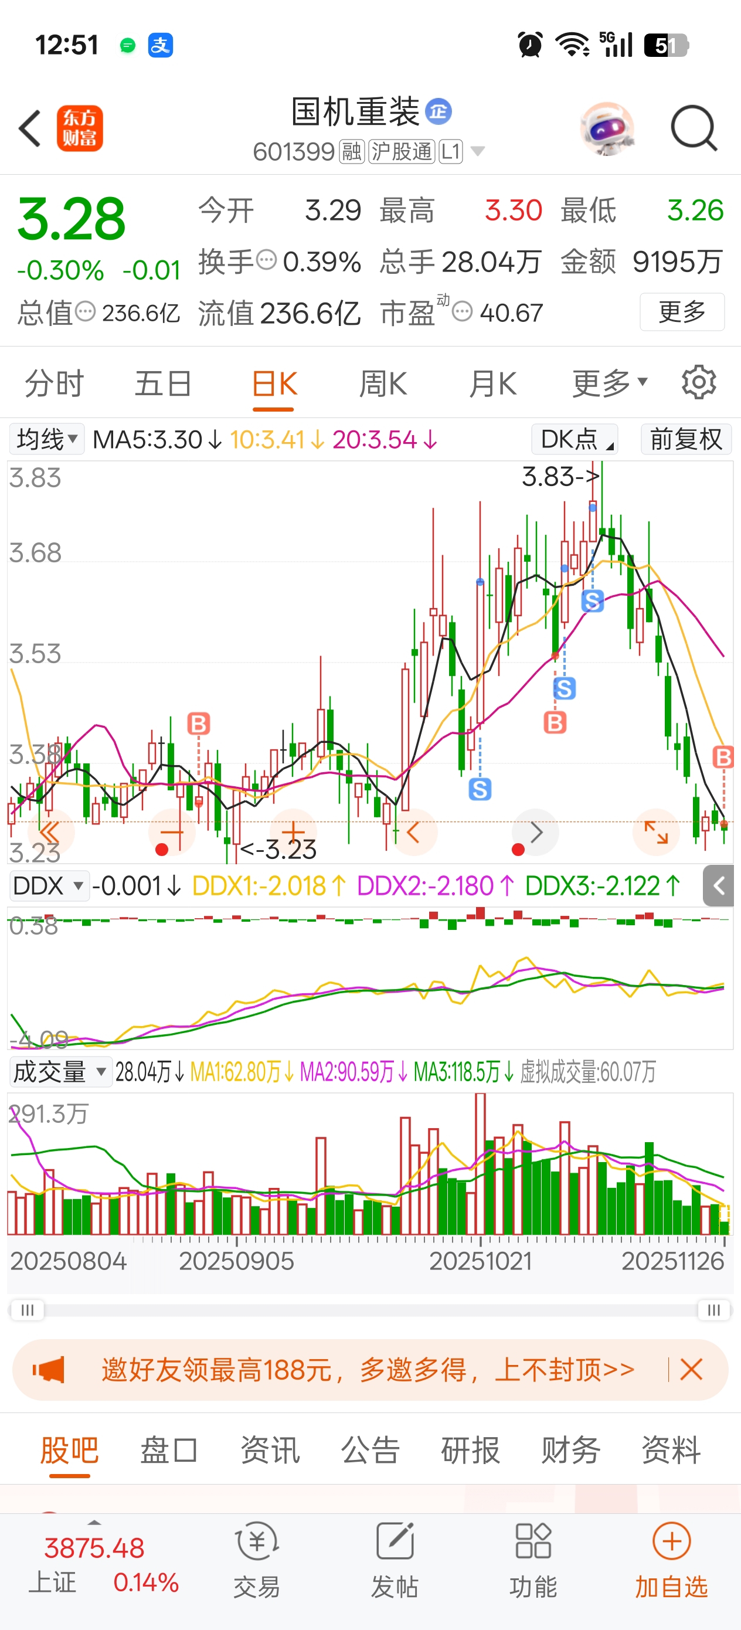This screenshot has height=1630, width=741.
Task: Tap the 3.23 low price label
Action: pyautogui.click(x=279, y=849)
